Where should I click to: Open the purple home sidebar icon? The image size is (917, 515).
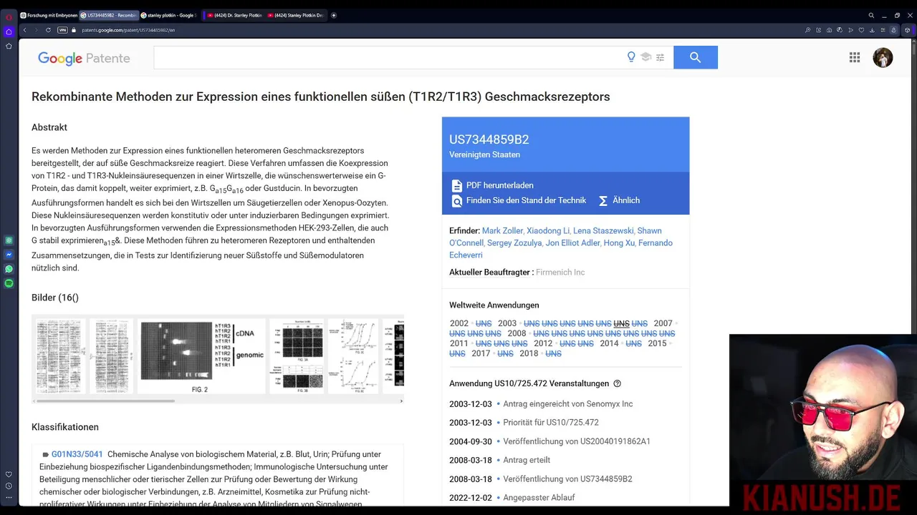(9, 31)
